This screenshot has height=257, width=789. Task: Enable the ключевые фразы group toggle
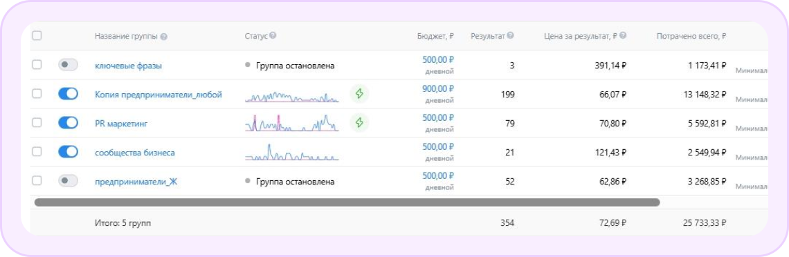(x=68, y=65)
